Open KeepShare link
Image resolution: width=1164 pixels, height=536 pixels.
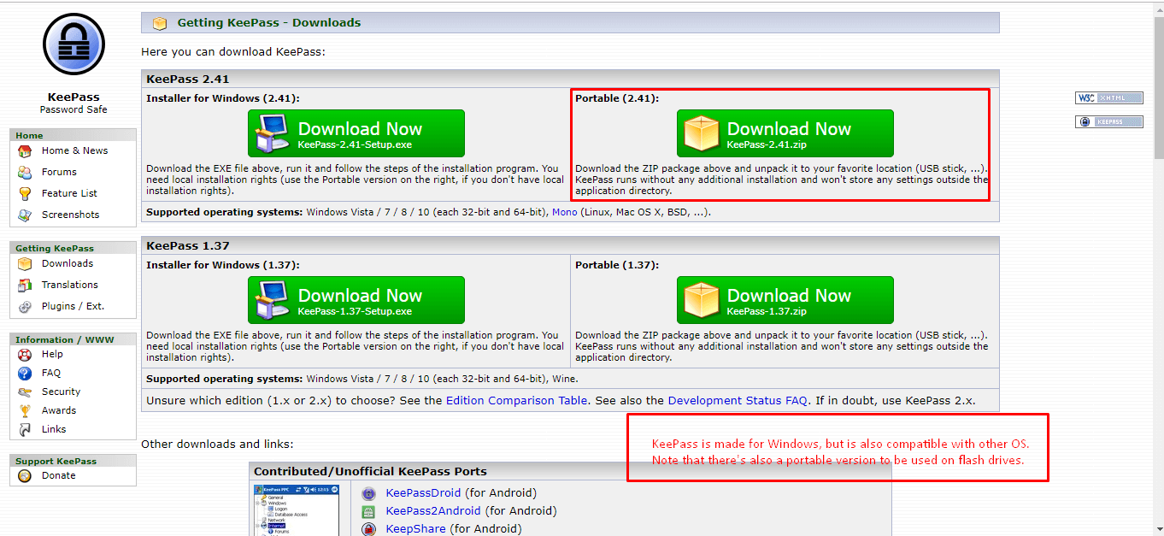click(x=416, y=529)
